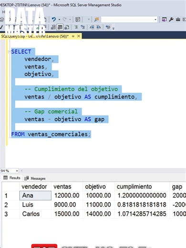The image size is (186, 248).
Task: Click the Cumplimiento del objetivo comment line
Action: pos(71,89)
